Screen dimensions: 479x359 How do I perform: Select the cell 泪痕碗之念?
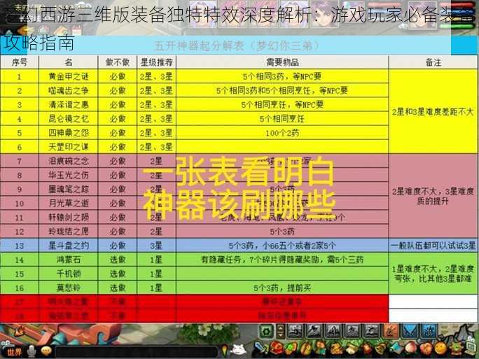point(69,161)
